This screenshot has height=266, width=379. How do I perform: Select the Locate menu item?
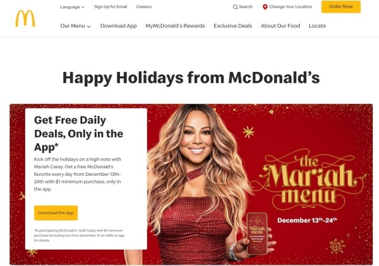click(x=317, y=26)
